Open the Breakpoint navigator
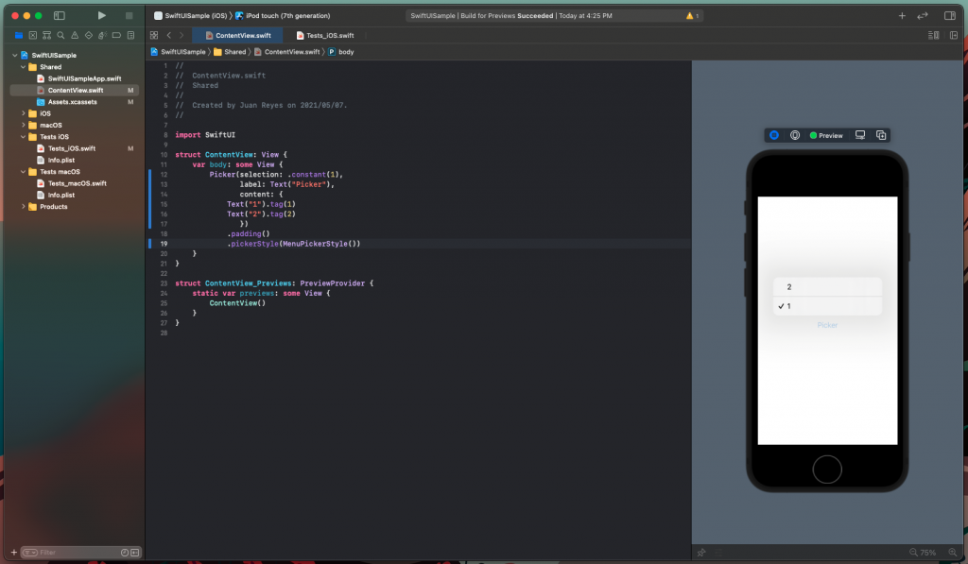Viewport: 968px width, 564px height. pyautogui.click(x=116, y=35)
